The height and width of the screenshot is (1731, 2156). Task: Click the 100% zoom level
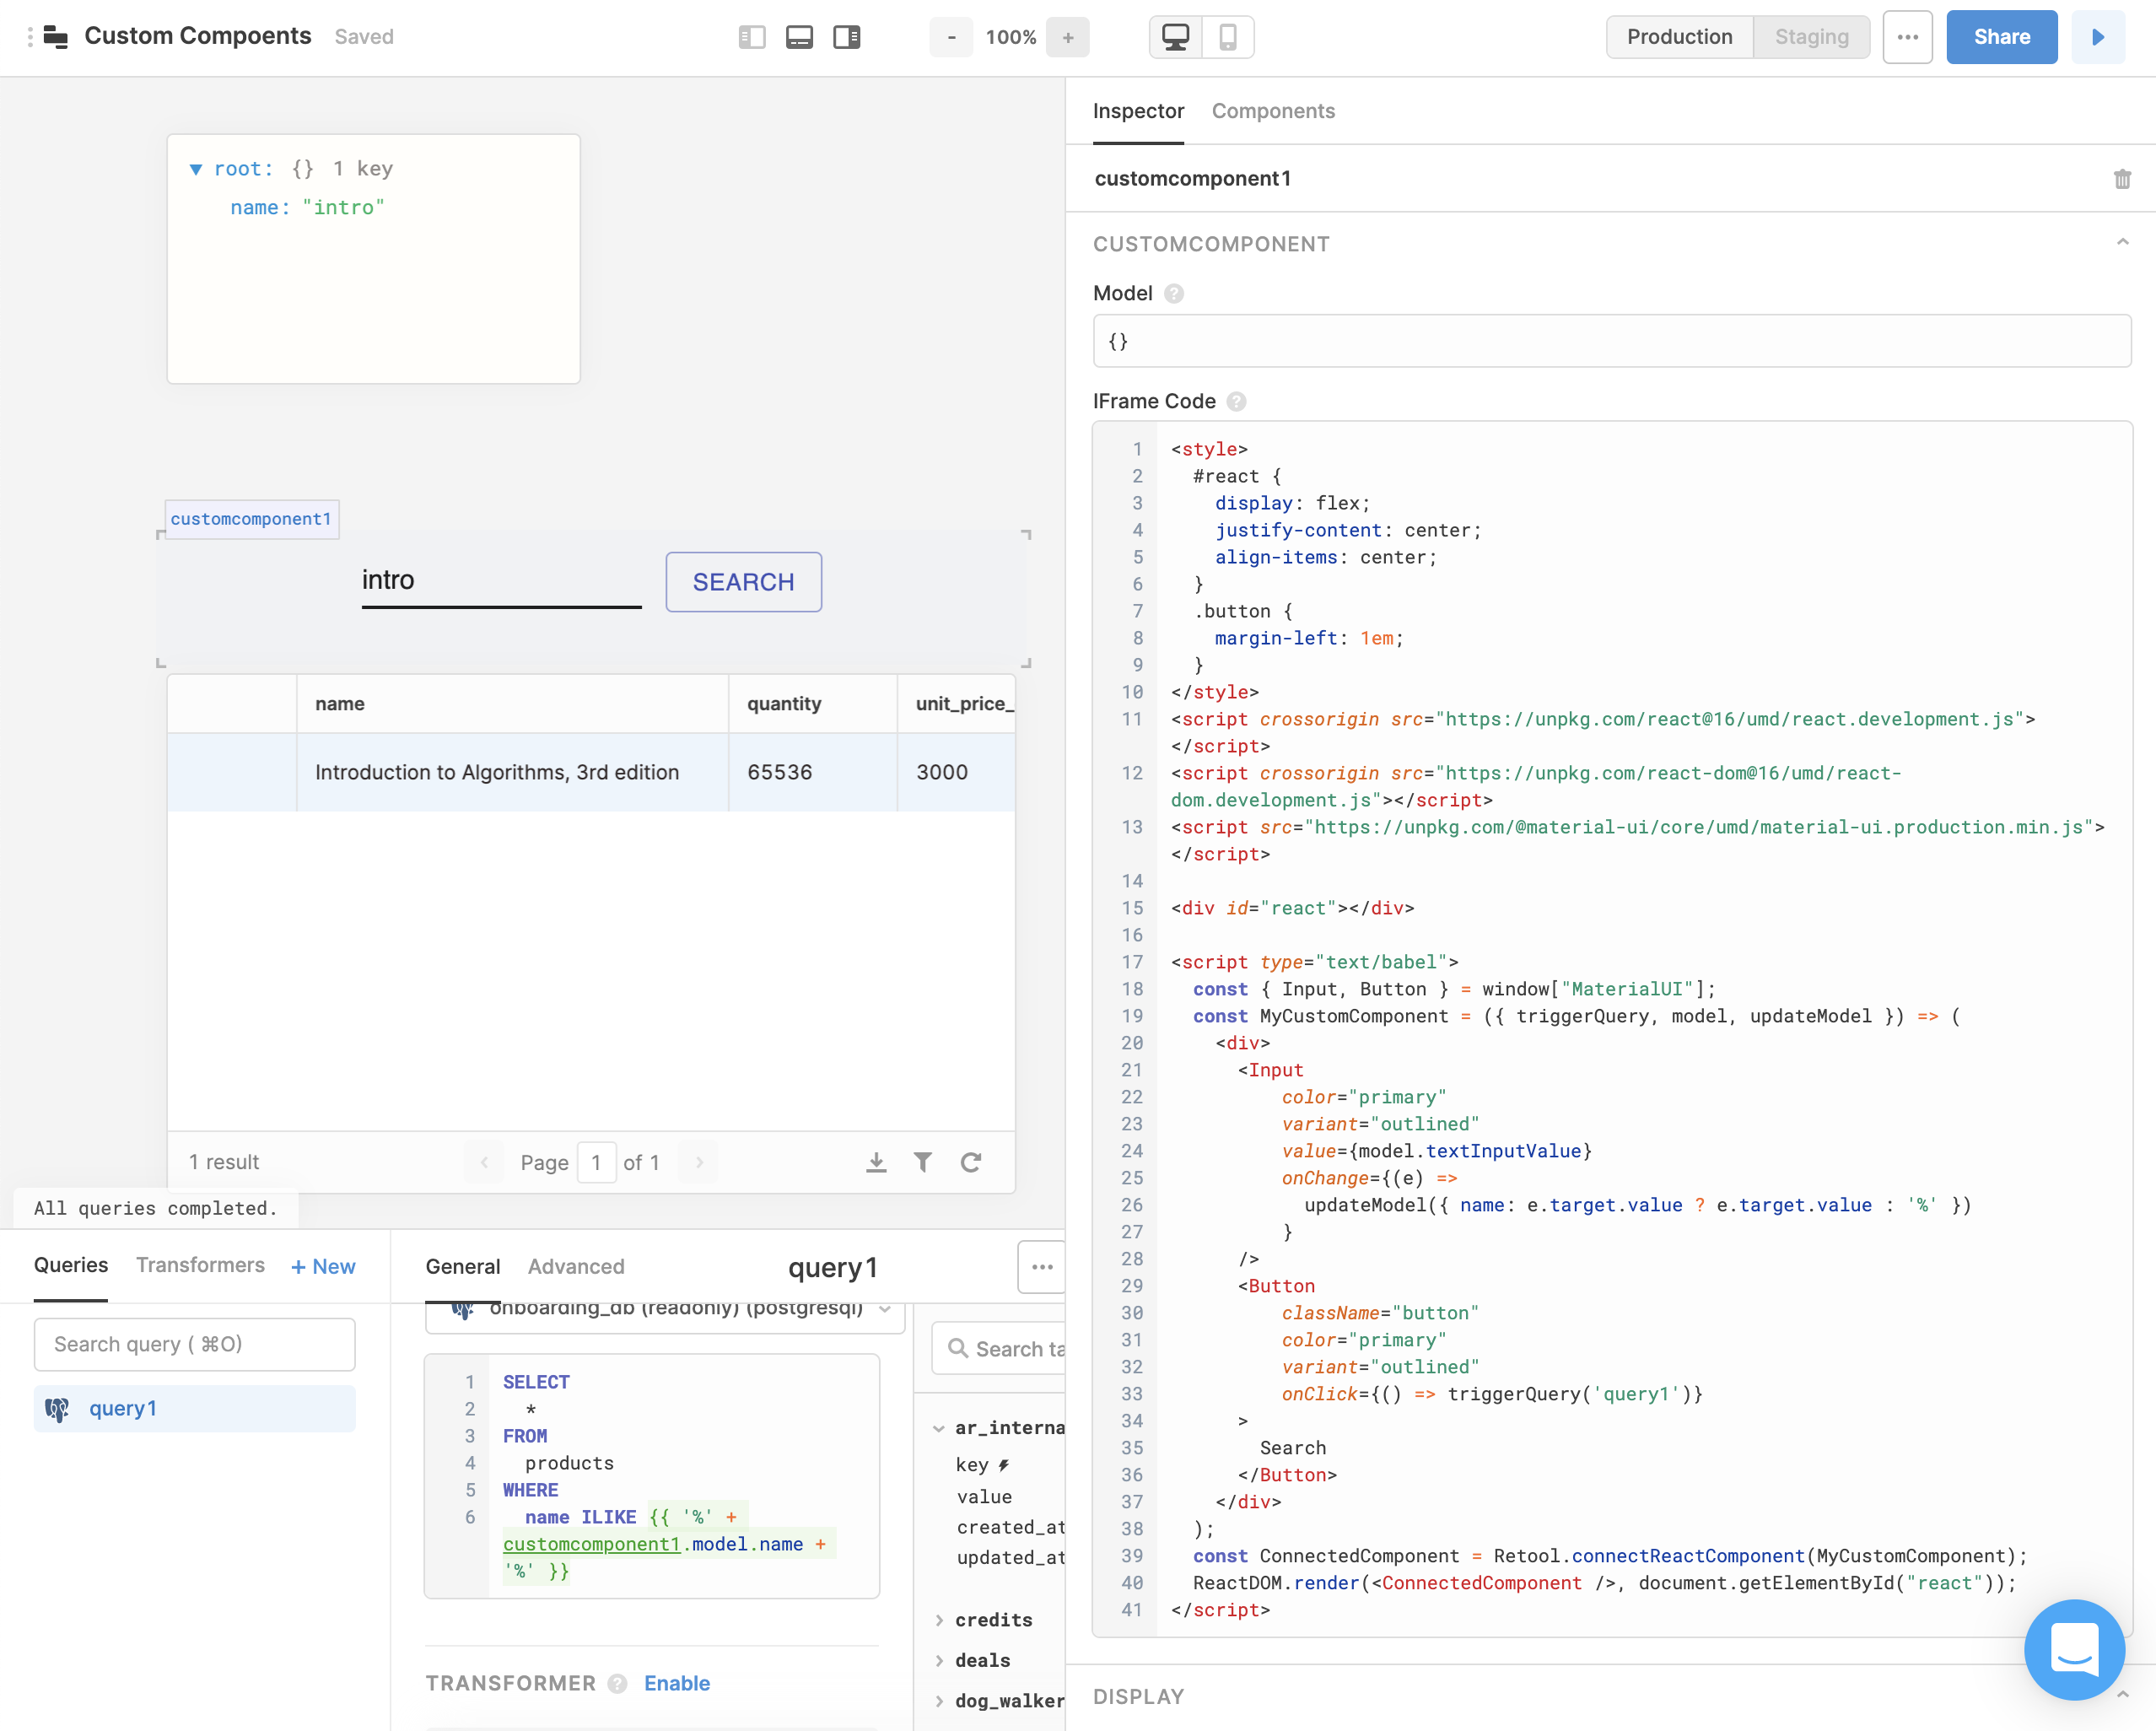point(1011,37)
